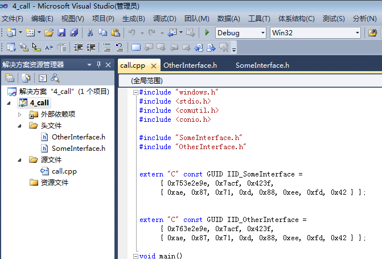The height and width of the screenshot is (259, 382).
Task: Open the 生成(B) menu
Action: [134, 19]
